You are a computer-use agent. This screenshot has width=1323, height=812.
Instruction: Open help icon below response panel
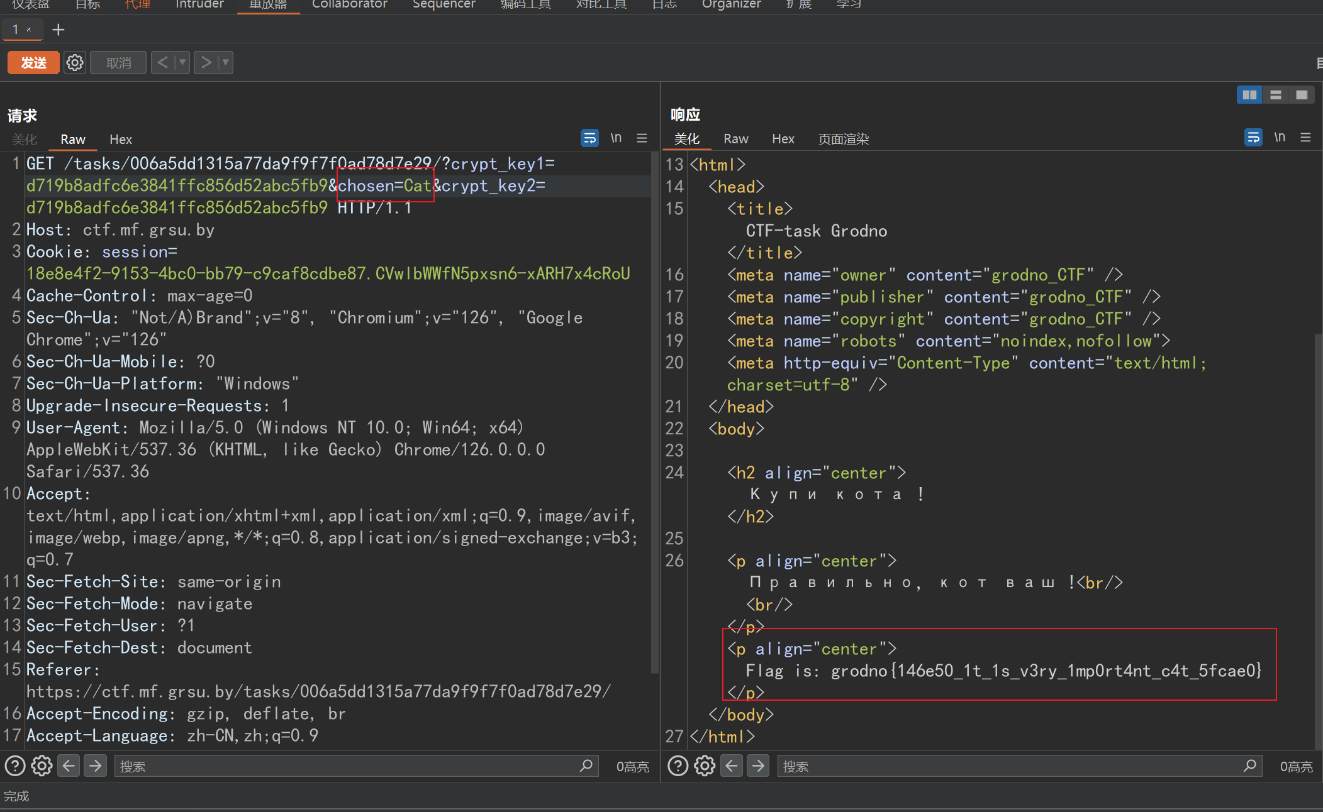tap(678, 765)
